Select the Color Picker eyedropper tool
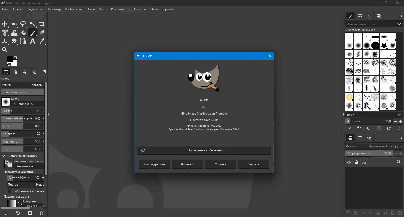Image resolution: width=404 pixels, height=217 pixels. pyautogui.click(x=42, y=41)
